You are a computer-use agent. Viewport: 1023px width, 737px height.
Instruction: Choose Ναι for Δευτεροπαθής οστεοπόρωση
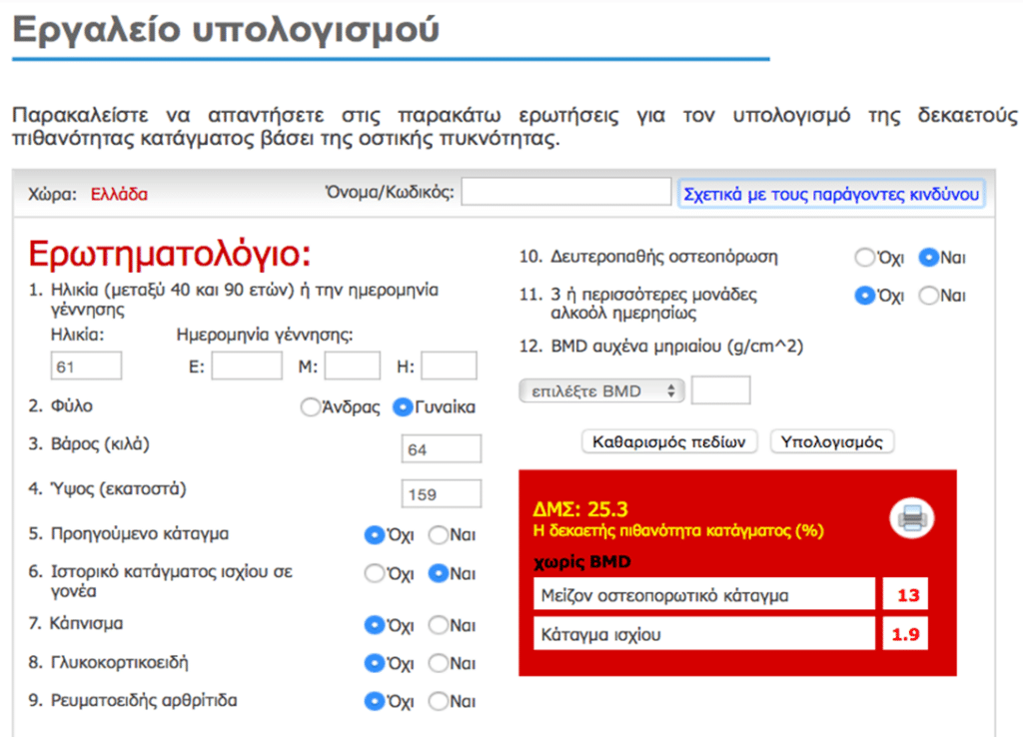pos(928,258)
